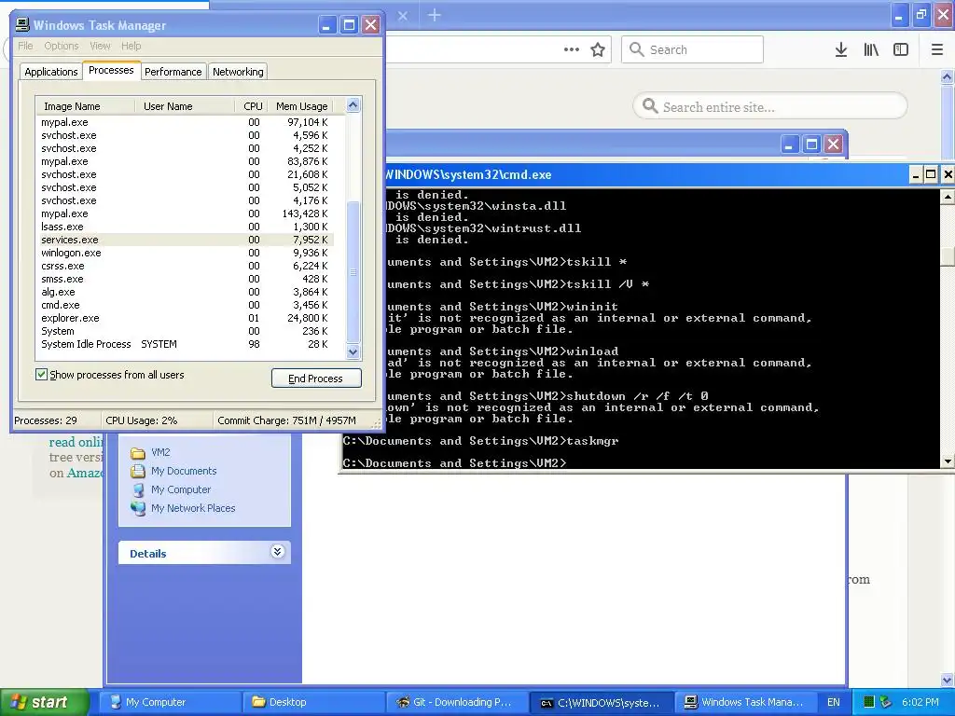Select winlogon.exe process row
The height and width of the screenshot is (716, 955).
[x=185, y=253]
